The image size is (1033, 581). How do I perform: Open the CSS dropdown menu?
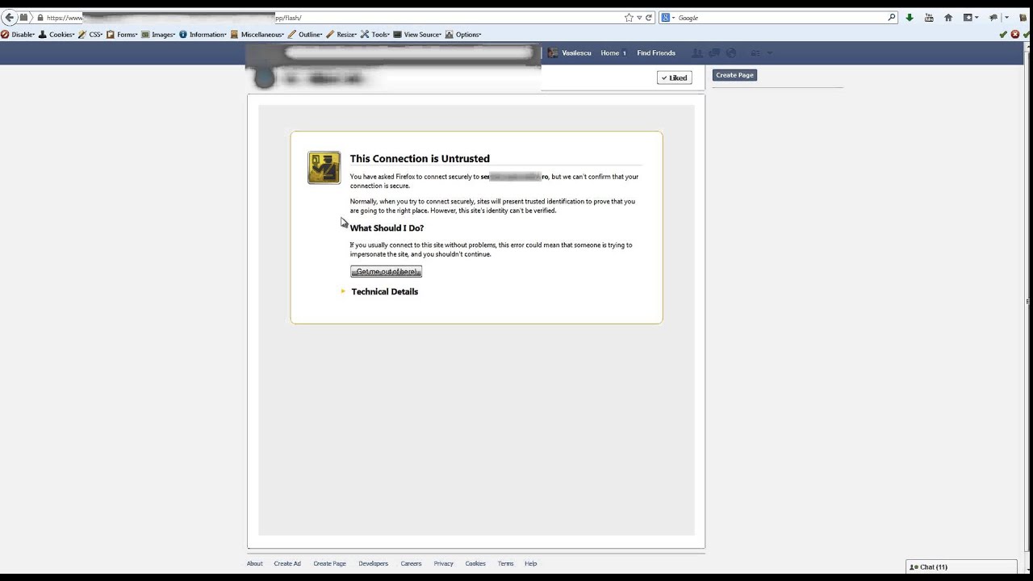click(x=91, y=35)
